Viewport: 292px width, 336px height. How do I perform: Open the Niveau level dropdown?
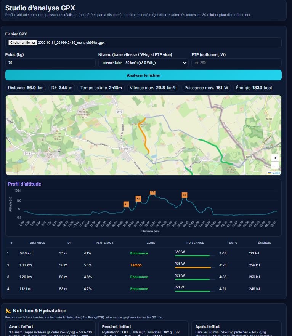click(143, 63)
